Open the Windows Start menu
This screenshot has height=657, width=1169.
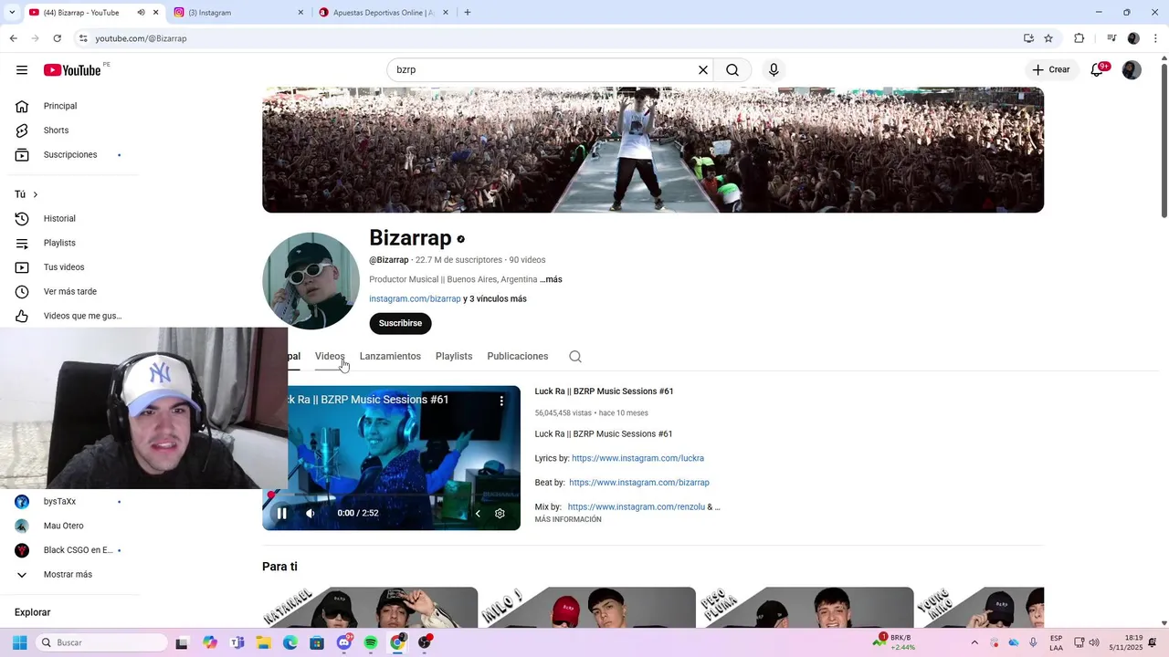(19, 643)
